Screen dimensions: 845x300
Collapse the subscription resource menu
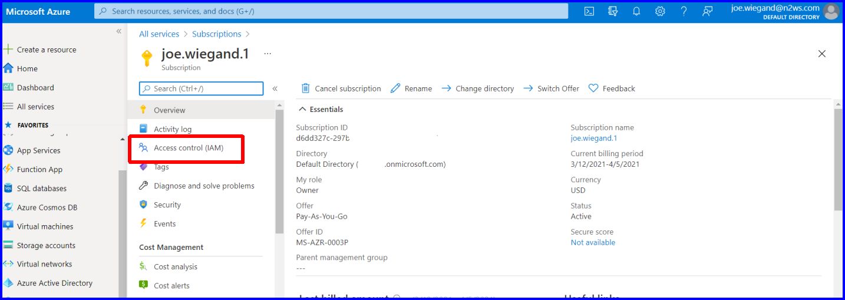[275, 88]
